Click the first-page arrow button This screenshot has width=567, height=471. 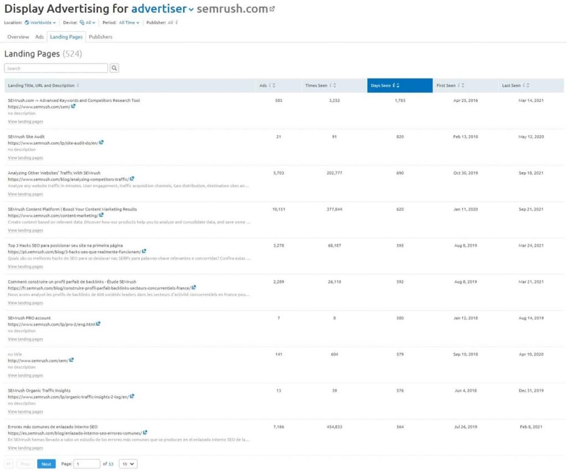(9, 464)
